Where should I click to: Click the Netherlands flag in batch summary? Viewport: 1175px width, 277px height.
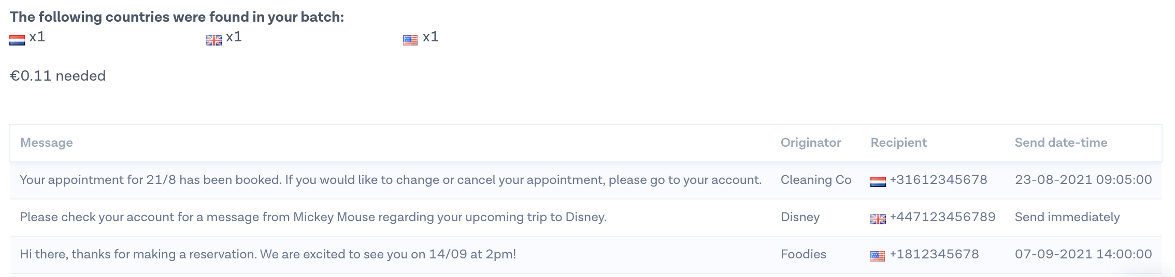[x=17, y=40]
